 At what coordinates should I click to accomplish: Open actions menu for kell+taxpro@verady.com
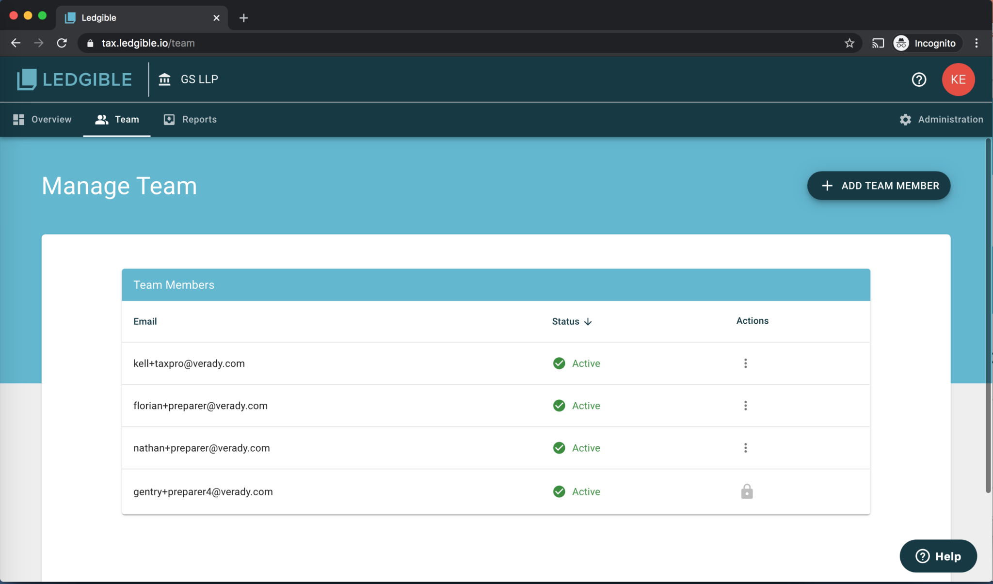click(745, 363)
